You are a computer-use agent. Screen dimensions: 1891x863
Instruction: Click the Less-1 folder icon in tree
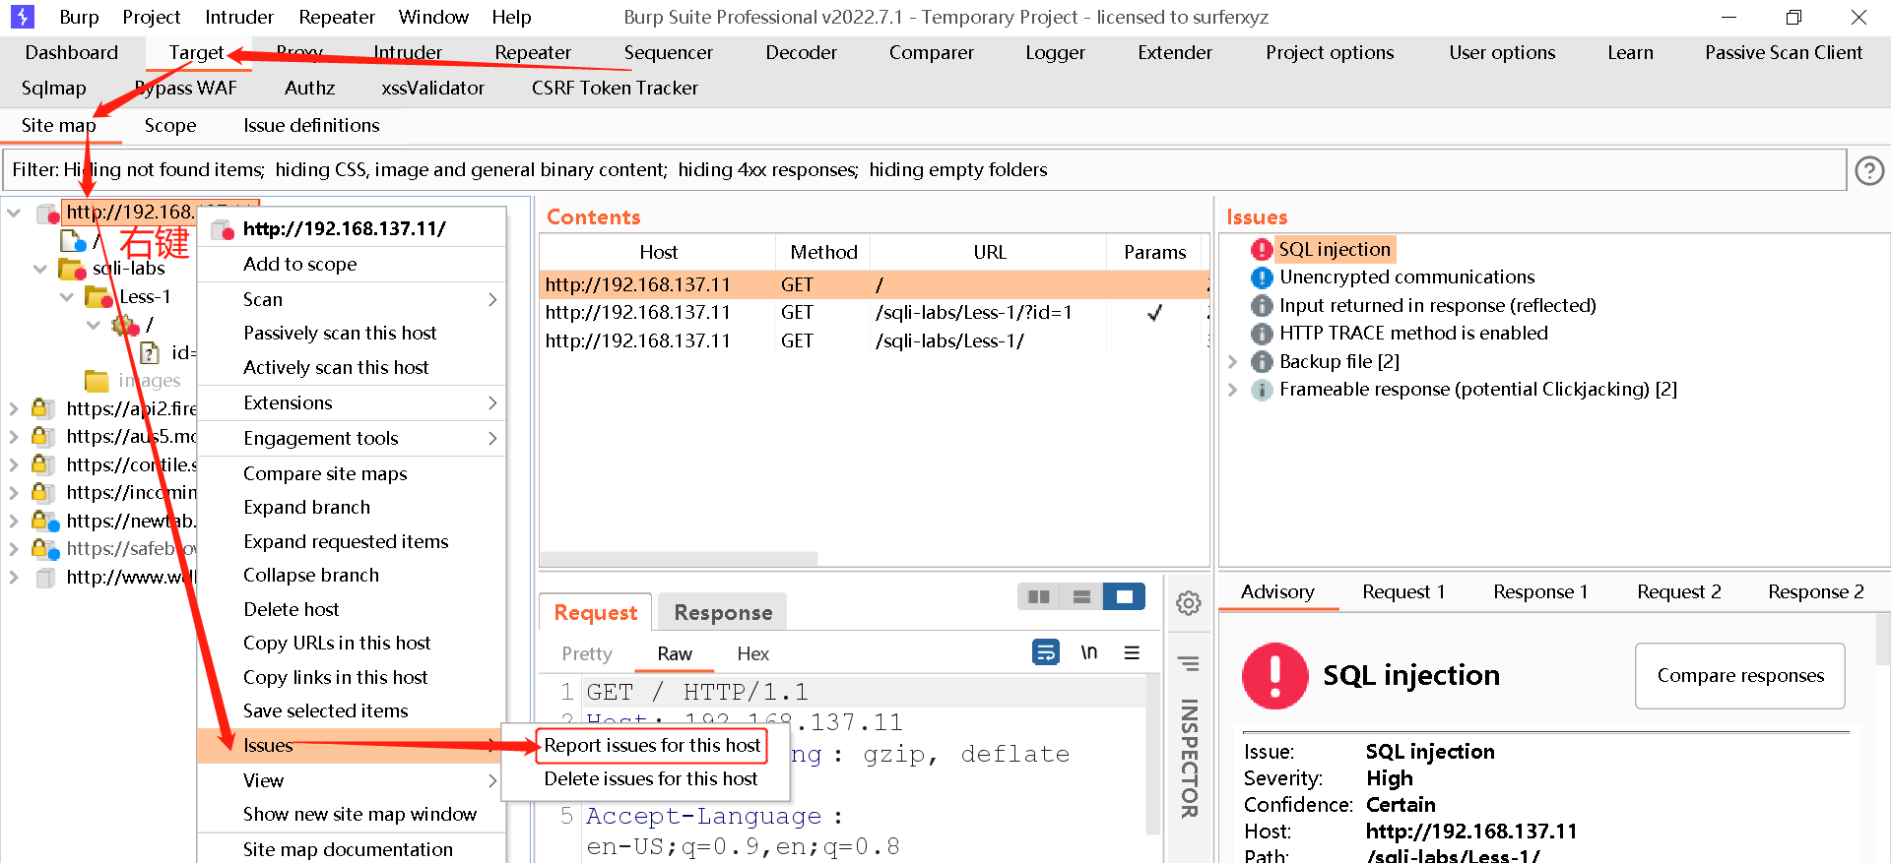pyautogui.click(x=98, y=296)
